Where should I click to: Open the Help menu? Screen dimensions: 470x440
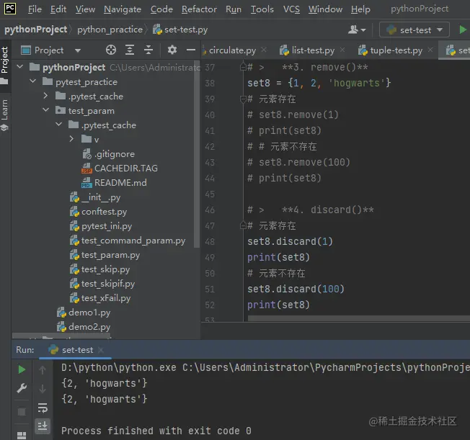(x=360, y=9)
